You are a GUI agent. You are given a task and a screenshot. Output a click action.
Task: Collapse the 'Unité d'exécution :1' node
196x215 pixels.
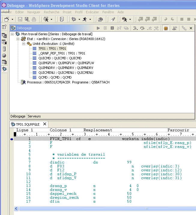(x=23, y=44)
